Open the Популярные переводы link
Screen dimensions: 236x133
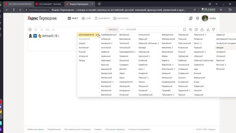[115, 129]
